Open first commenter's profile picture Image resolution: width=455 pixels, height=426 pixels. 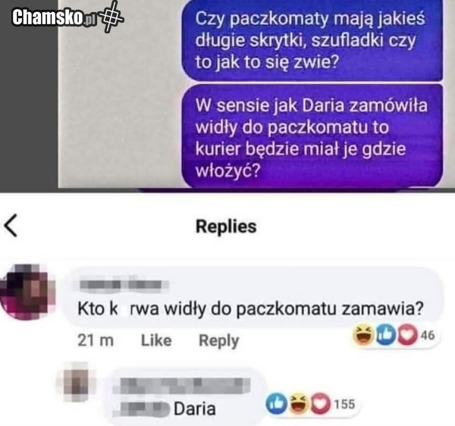tap(27, 292)
